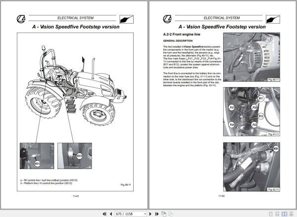Click the B12 connector label
Screen dimensions: 297x217
pos(261,116)
